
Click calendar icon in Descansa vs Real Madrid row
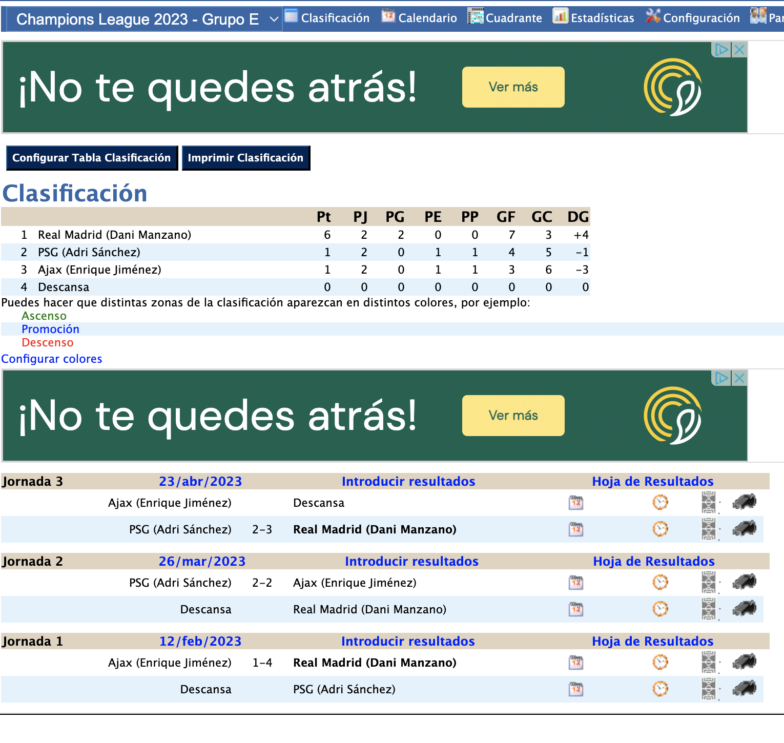click(x=576, y=609)
